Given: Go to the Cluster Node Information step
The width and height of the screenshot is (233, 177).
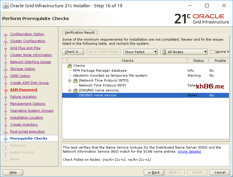Looking at the screenshot, I should tap(31, 55).
